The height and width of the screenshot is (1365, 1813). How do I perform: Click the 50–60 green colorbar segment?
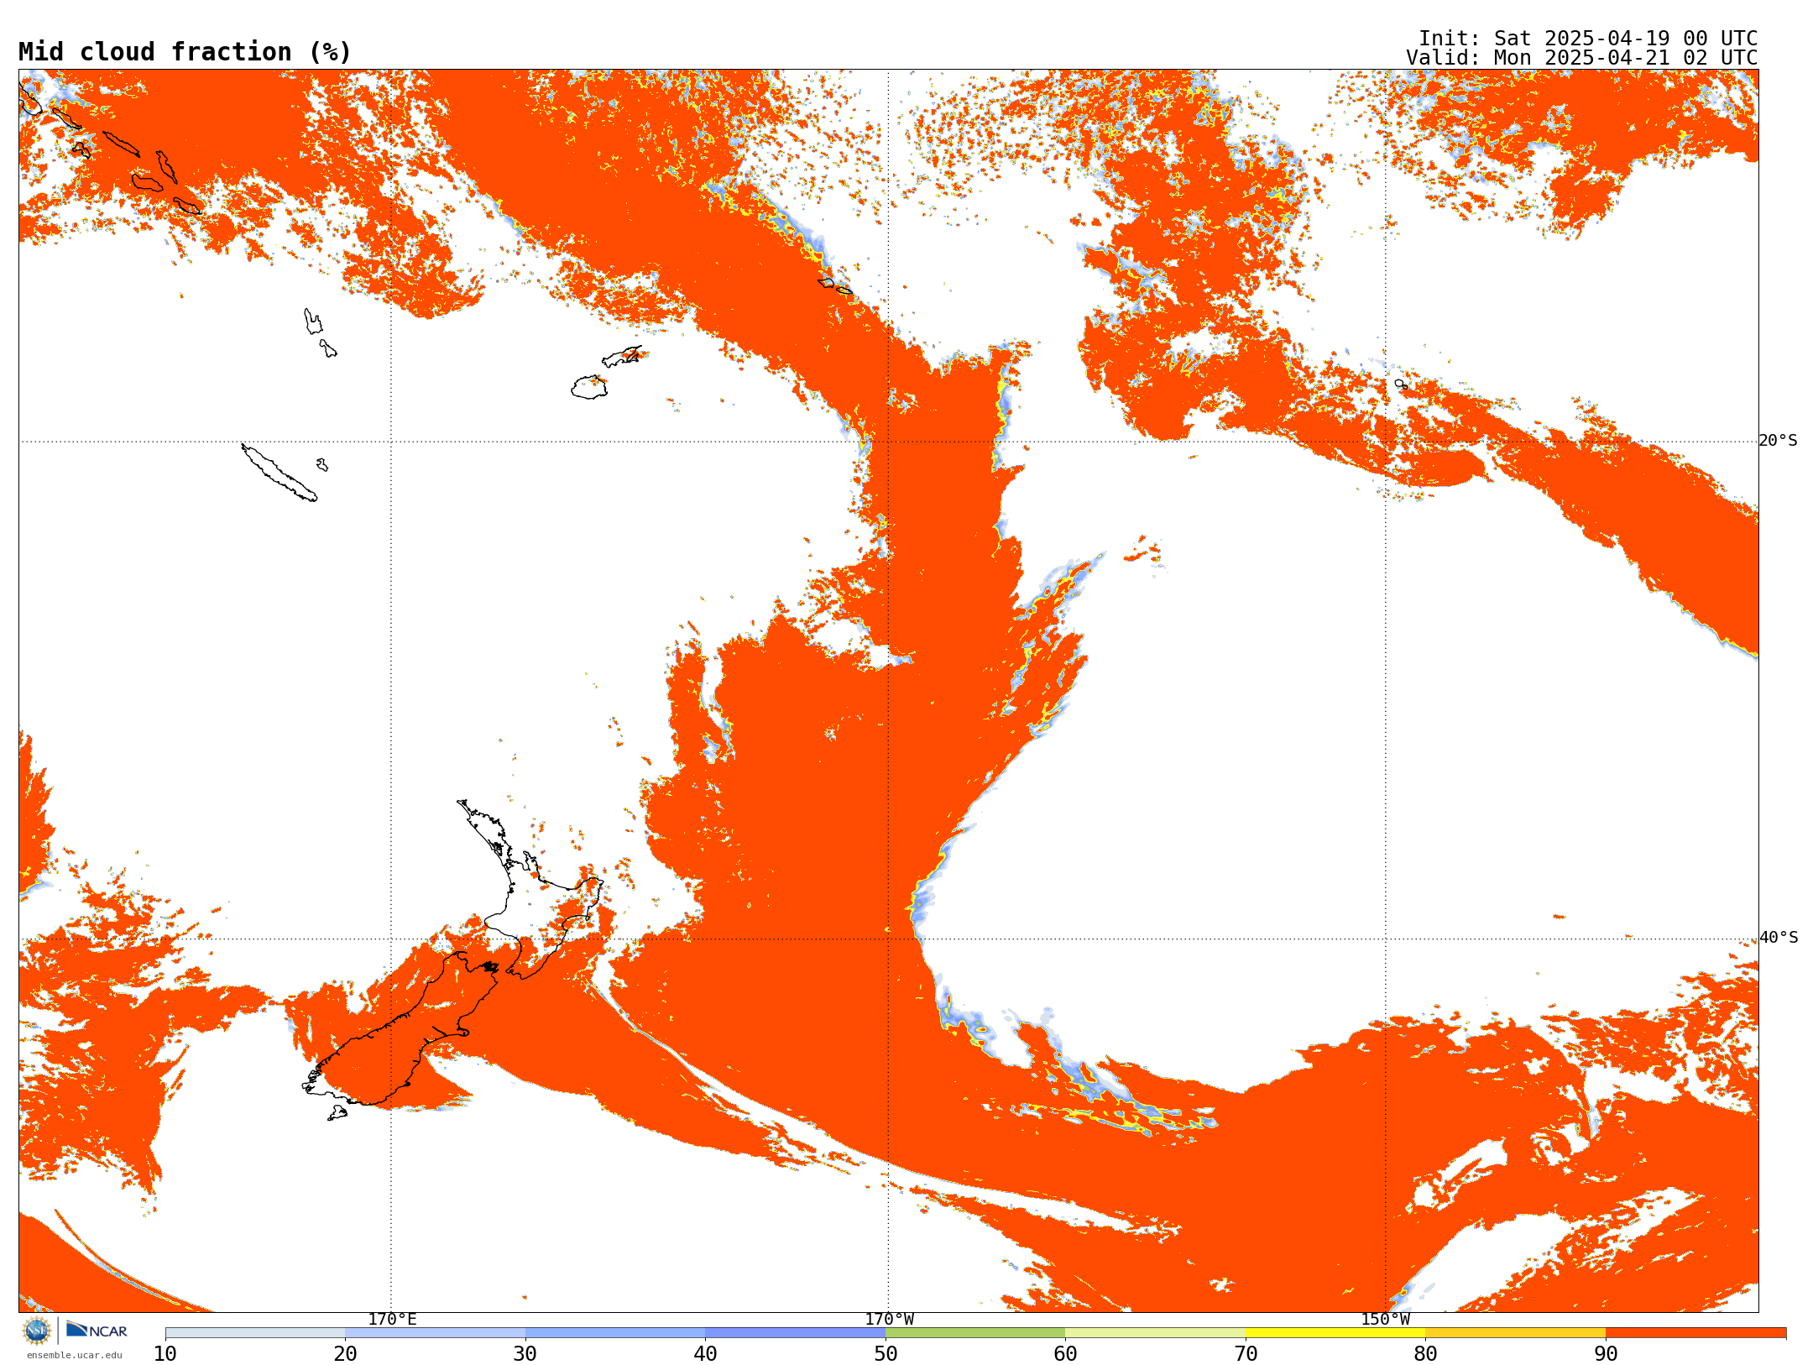pos(975,1333)
